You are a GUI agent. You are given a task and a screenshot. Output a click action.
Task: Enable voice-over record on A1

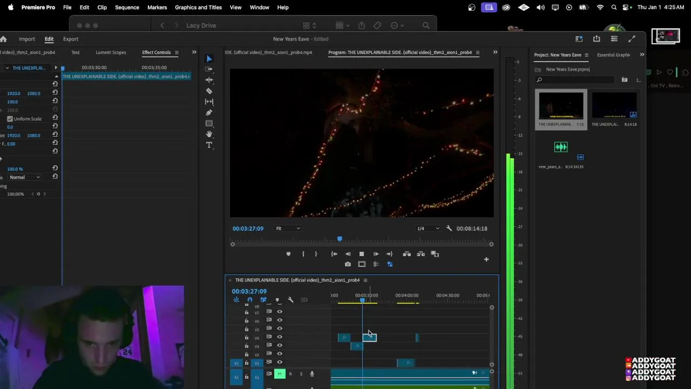click(x=311, y=374)
